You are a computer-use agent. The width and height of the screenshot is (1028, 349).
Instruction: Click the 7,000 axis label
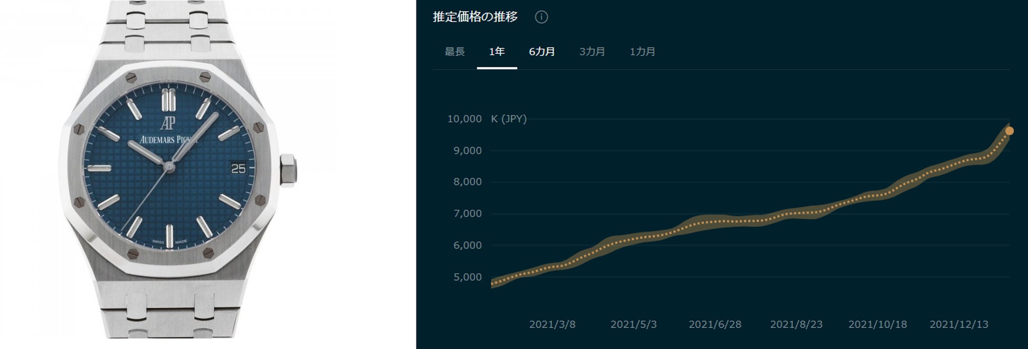pyautogui.click(x=468, y=214)
